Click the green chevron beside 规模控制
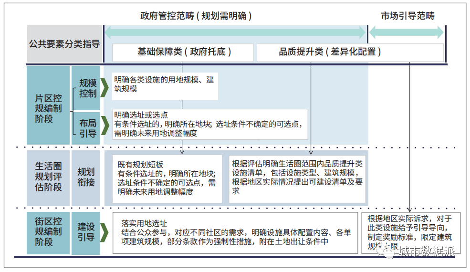The height and width of the screenshot is (272, 470). (104, 88)
